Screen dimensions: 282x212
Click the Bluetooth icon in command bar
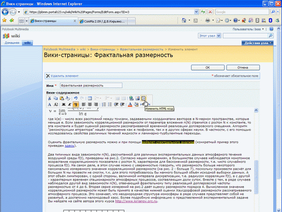coord(270,21)
